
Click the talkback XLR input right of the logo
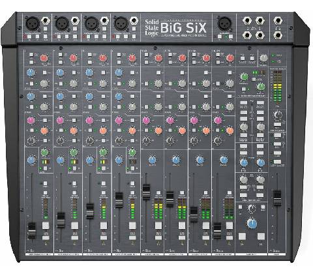tap(224, 23)
